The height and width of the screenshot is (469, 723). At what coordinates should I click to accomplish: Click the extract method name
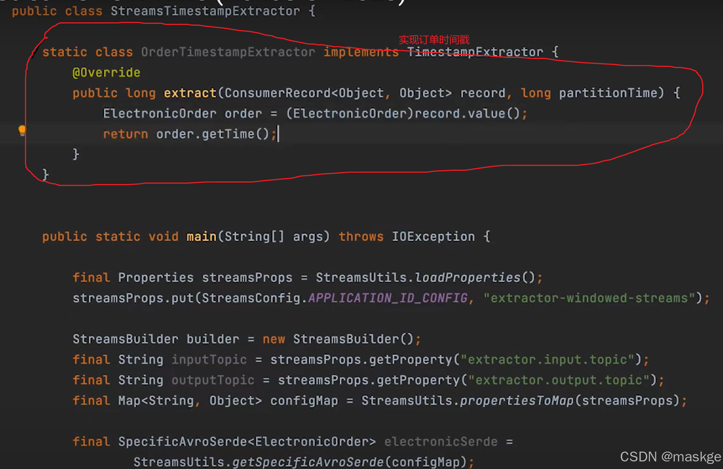click(190, 93)
